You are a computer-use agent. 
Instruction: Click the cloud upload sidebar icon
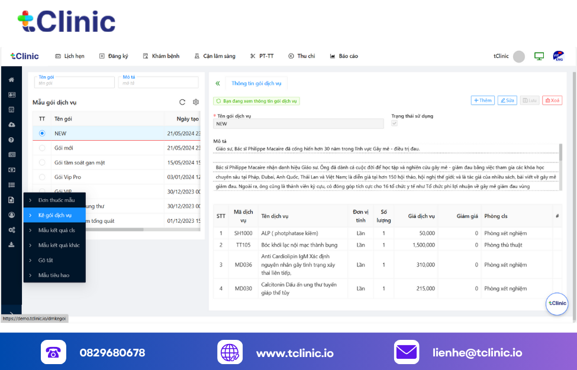11,125
